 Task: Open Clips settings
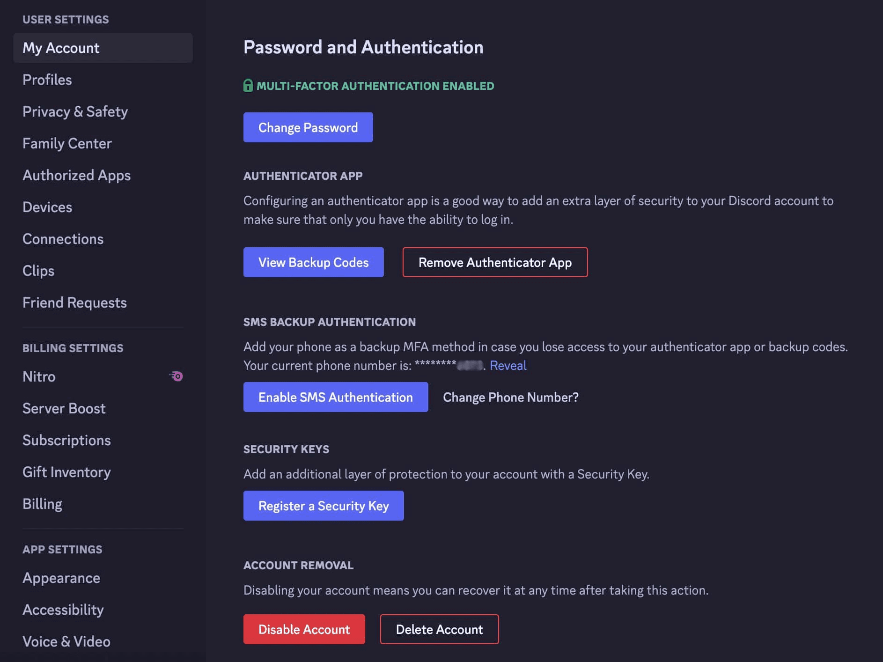[103, 271]
